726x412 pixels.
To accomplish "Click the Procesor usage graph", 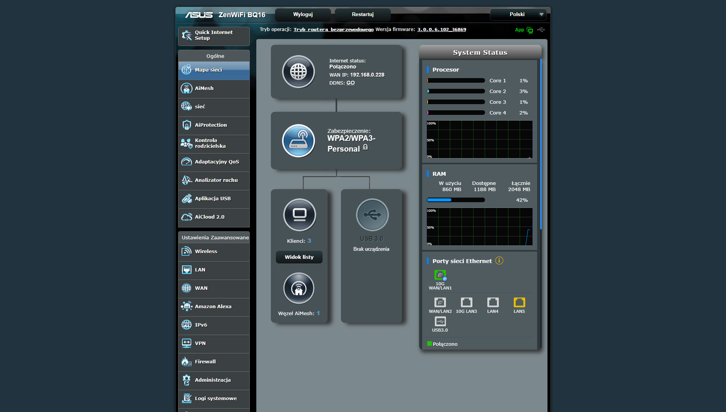I will click(x=480, y=139).
